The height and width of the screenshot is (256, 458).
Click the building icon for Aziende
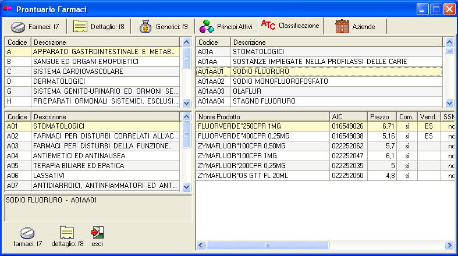point(342,27)
